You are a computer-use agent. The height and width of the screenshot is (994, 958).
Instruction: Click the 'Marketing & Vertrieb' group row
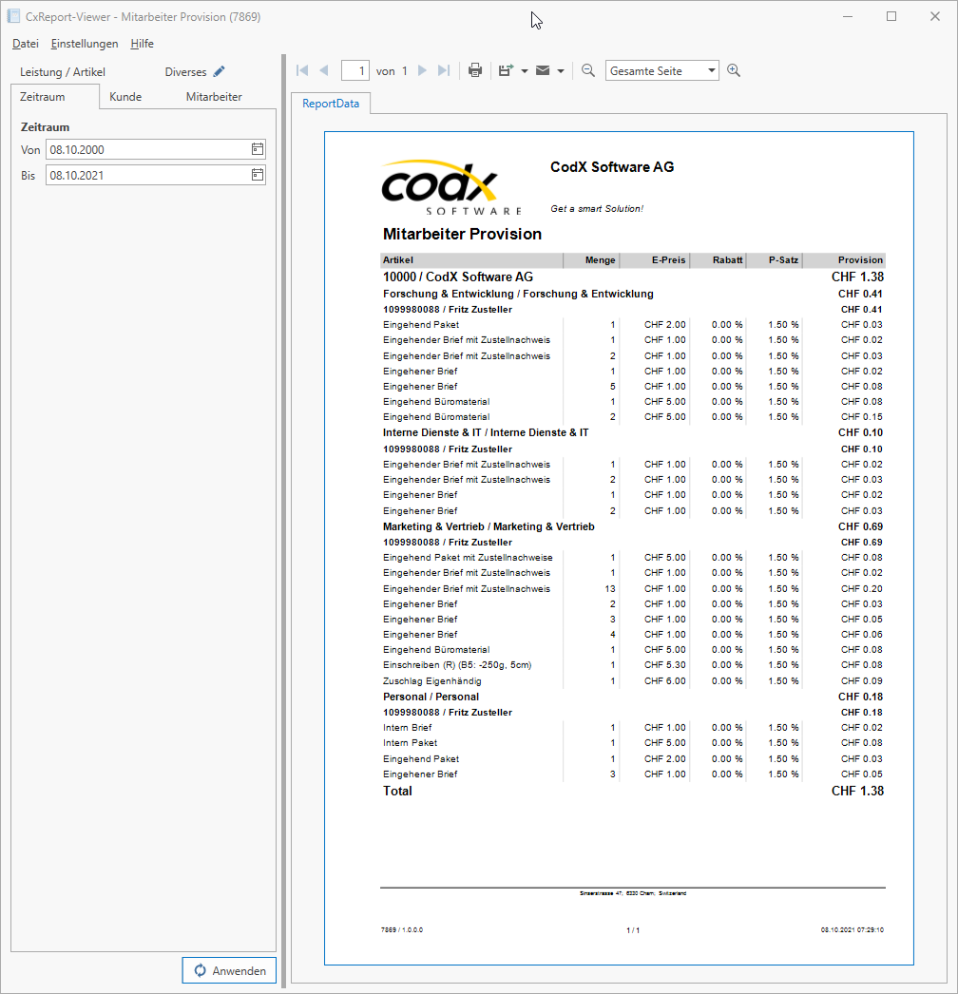(x=633, y=526)
